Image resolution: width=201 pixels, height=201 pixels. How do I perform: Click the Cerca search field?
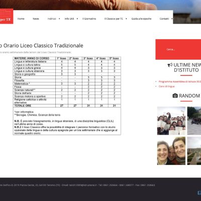tap(178, 49)
